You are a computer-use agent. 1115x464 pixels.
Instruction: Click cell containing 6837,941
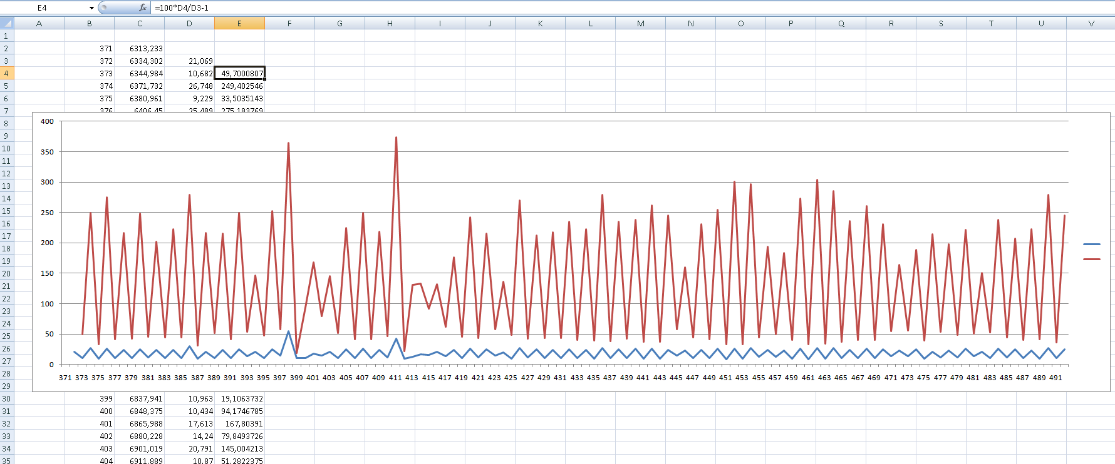139,398
